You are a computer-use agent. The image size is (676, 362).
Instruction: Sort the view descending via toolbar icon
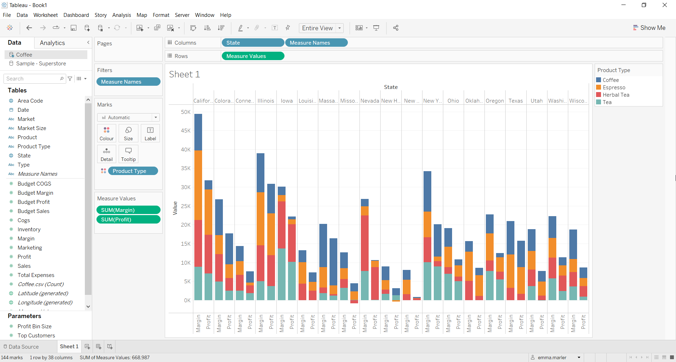point(221,28)
